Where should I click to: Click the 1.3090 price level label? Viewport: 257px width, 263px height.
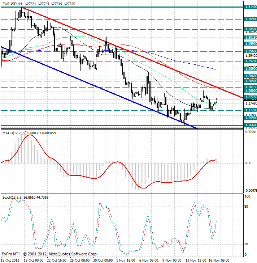coord(251,19)
